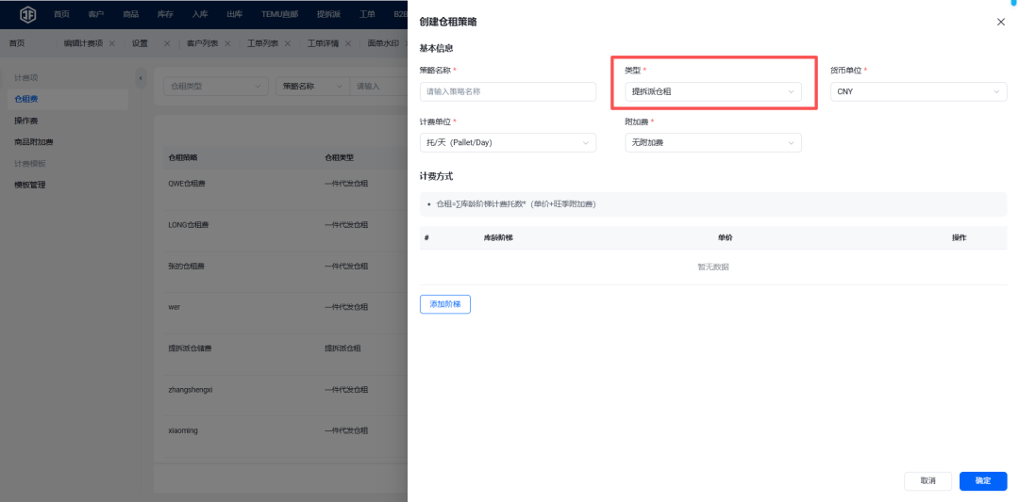The image size is (1019, 502).
Task: Click the 取消 button
Action: pyautogui.click(x=927, y=480)
